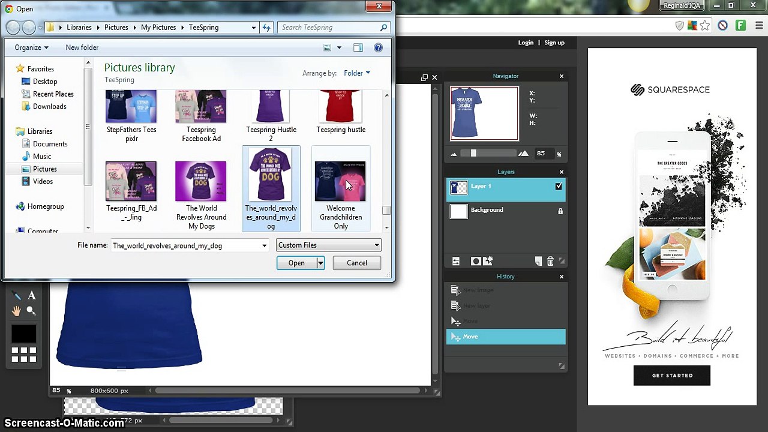768x432 pixels.
Task: Navigate to My Pictures in the breadcrumb
Action: point(158,28)
